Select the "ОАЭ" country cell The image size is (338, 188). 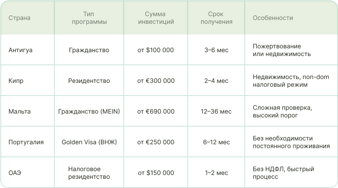coord(15,173)
